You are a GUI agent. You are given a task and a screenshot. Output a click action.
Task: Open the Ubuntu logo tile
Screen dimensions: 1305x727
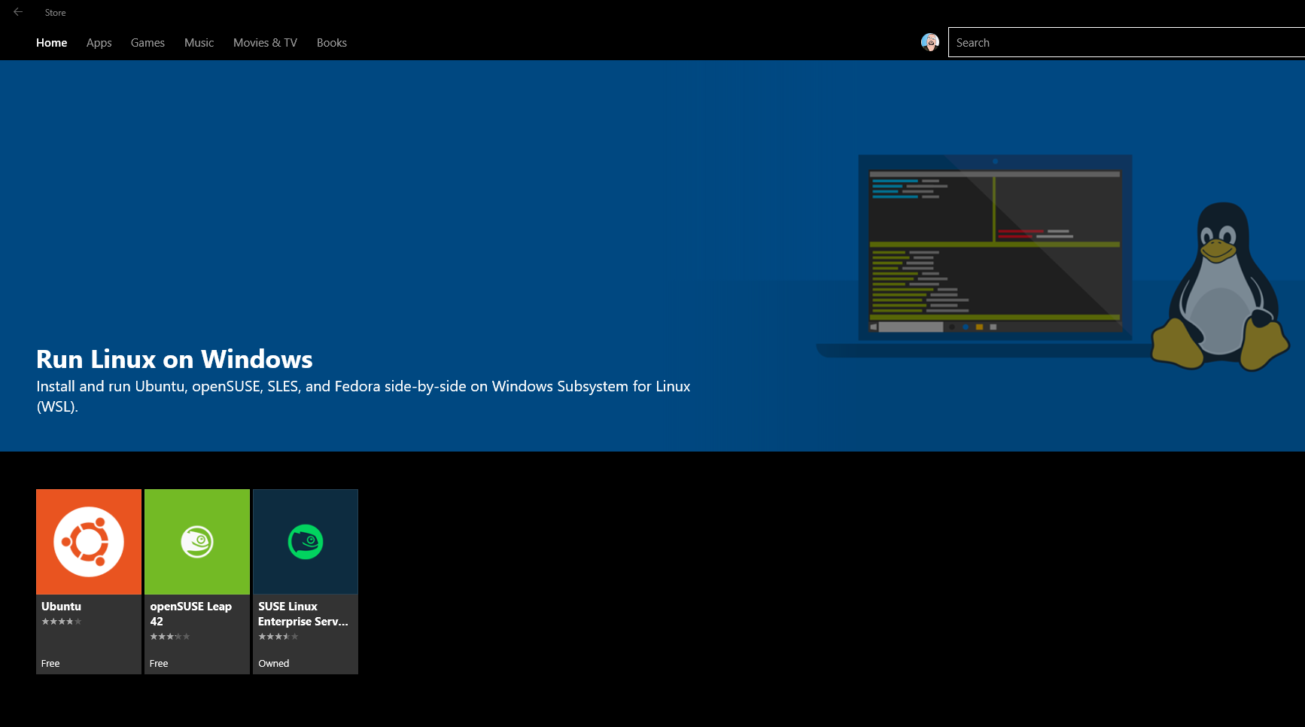[89, 542]
